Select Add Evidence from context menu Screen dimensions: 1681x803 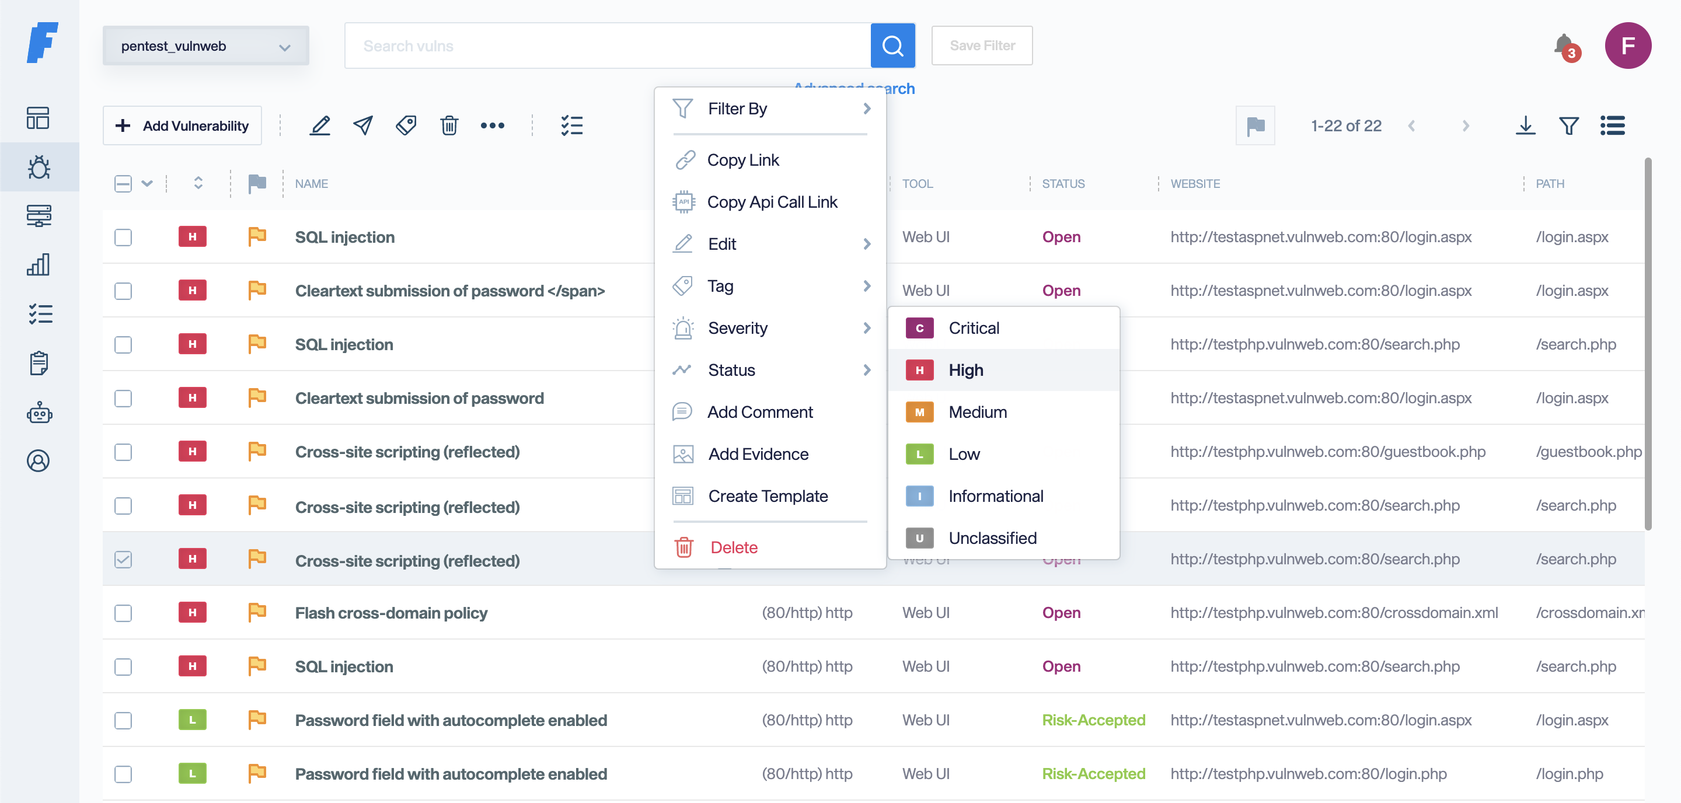(x=758, y=454)
